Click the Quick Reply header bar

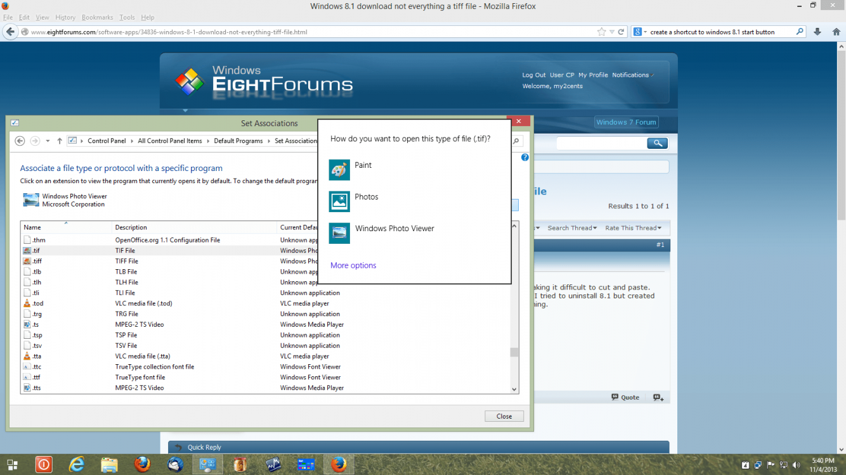[x=419, y=447]
